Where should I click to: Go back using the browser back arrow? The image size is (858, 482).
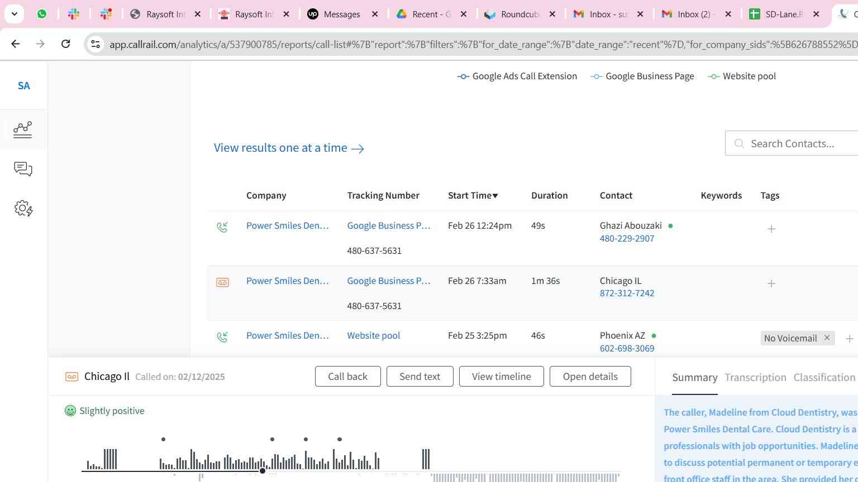click(x=16, y=44)
